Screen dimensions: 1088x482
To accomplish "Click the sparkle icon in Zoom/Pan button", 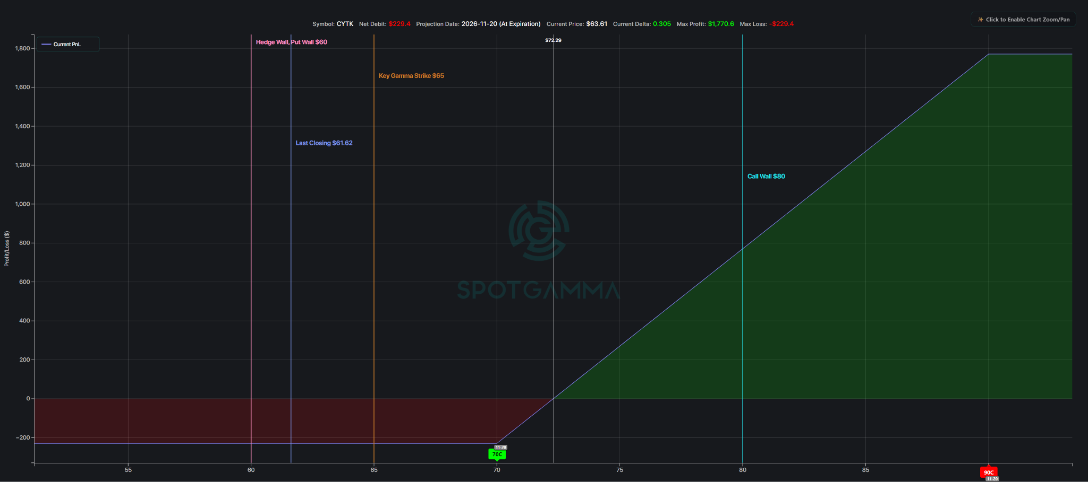I will [980, 20].
